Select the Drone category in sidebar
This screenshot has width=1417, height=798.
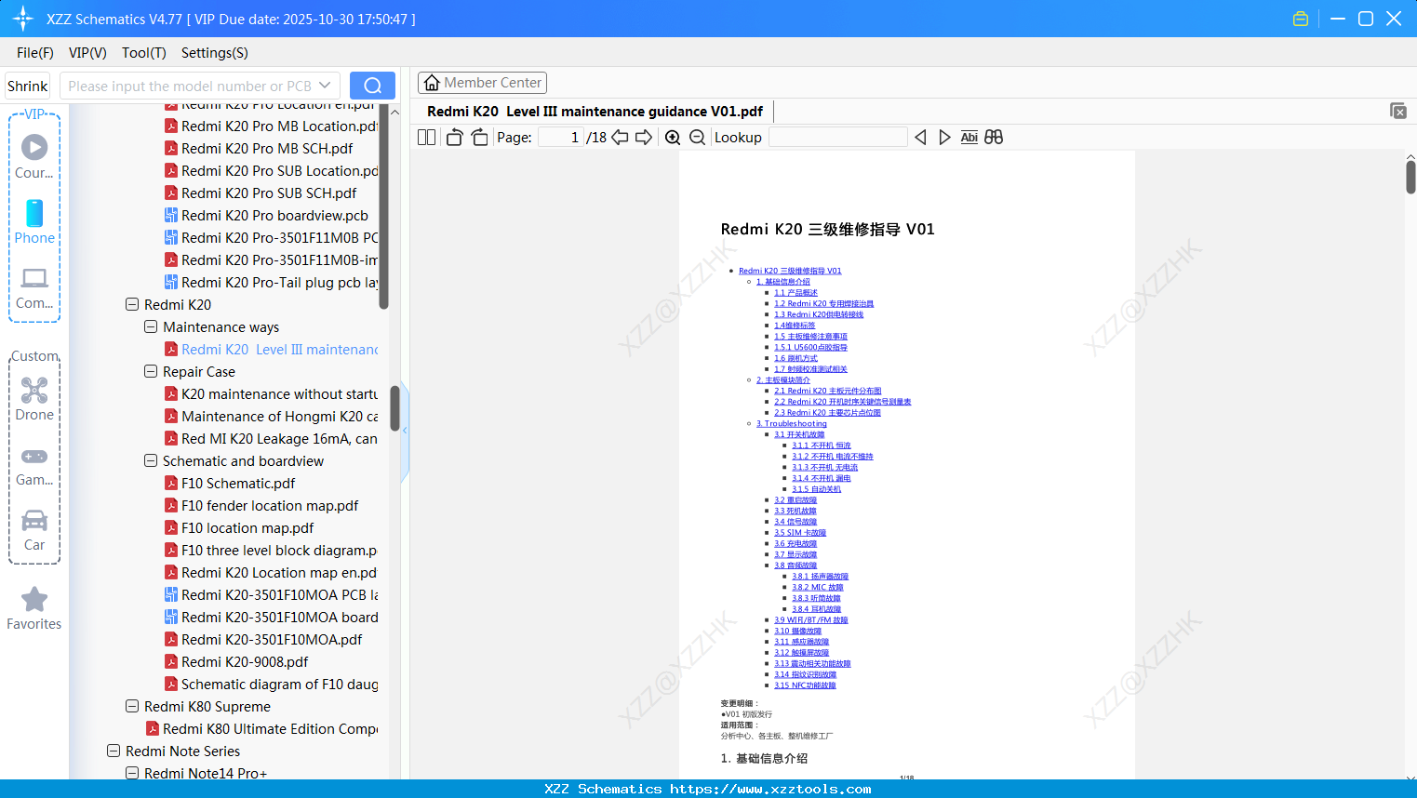(x=34, y=399)
